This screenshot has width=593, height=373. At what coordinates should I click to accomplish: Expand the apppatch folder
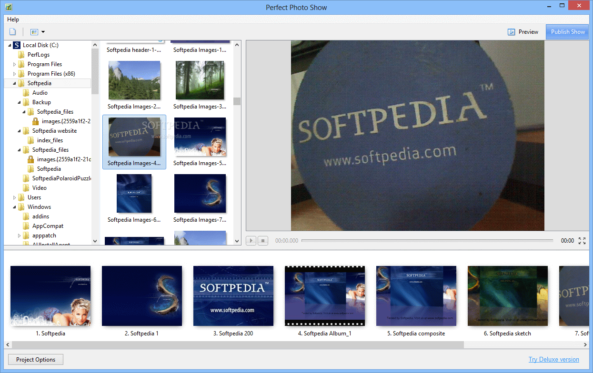(x=19, y=236)
